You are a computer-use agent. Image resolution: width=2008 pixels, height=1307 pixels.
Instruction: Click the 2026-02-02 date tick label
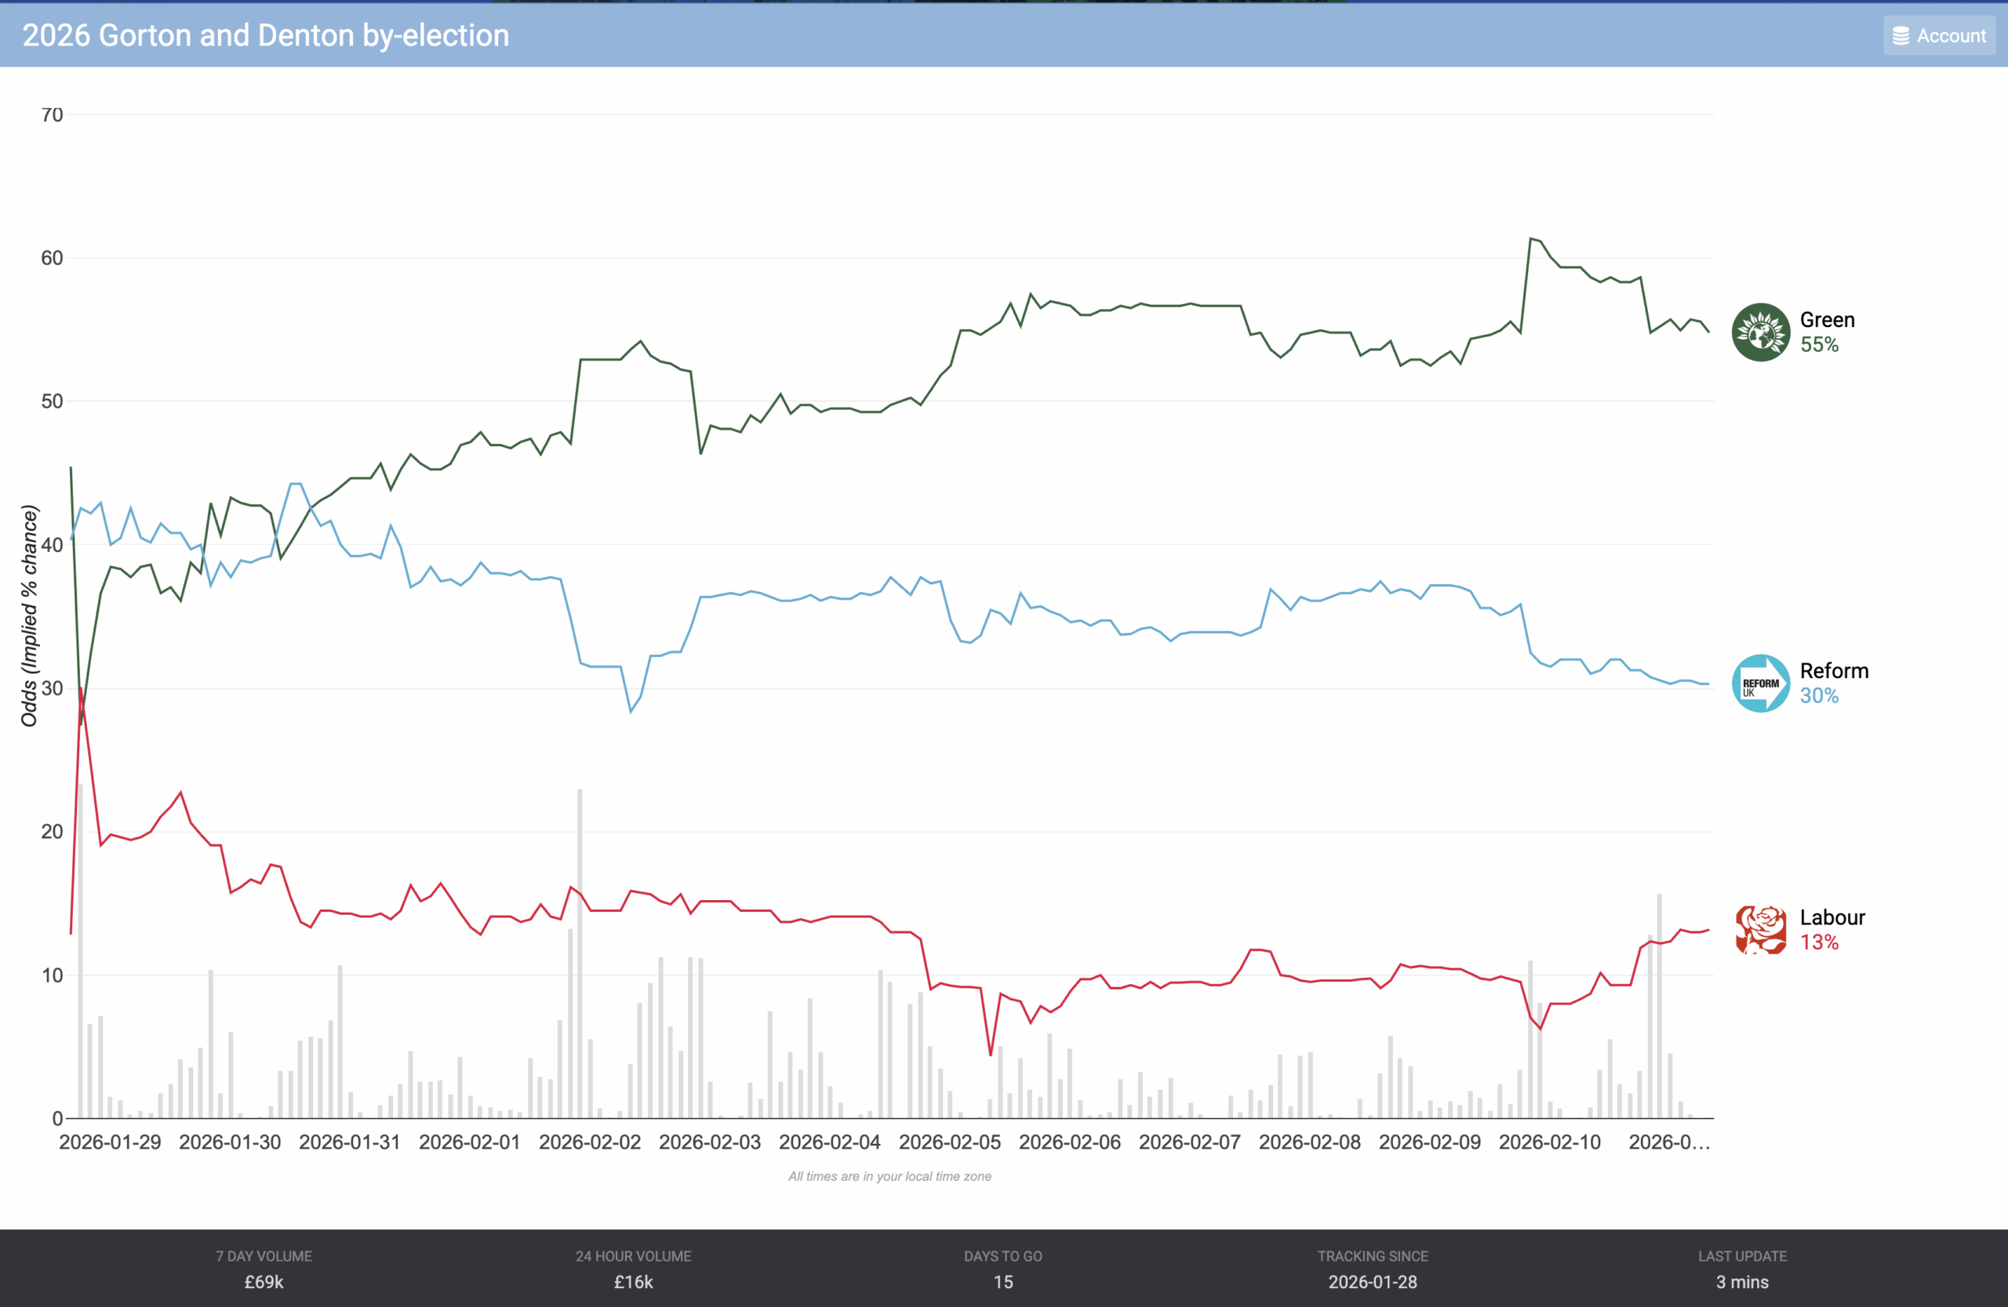click(x=590, y=1142)
